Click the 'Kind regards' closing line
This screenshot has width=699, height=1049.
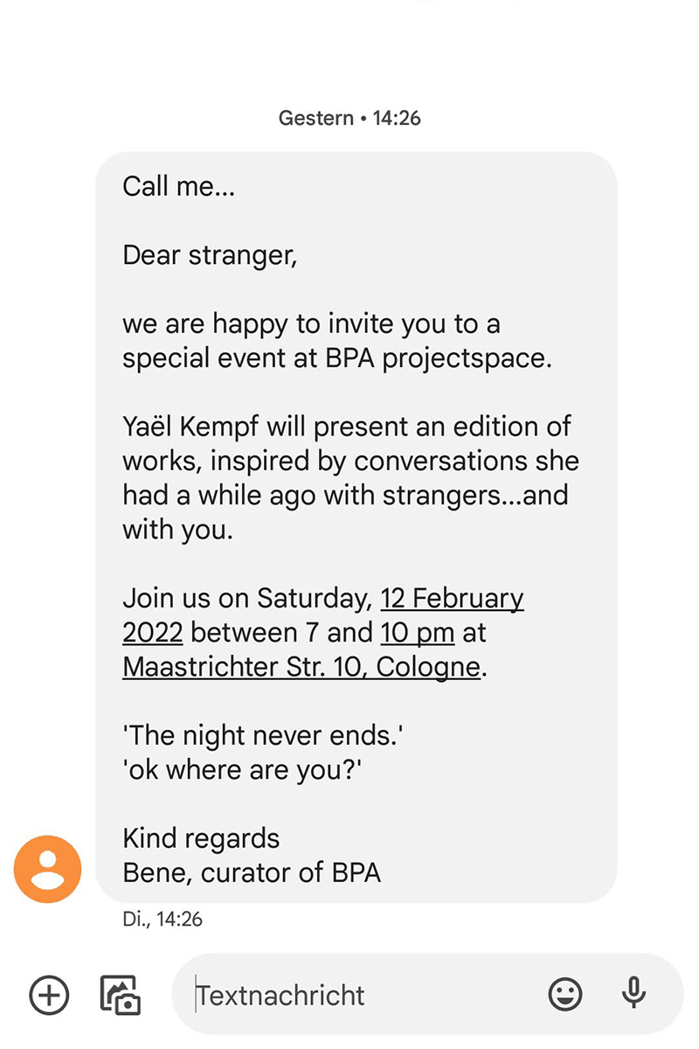point(201,838)
